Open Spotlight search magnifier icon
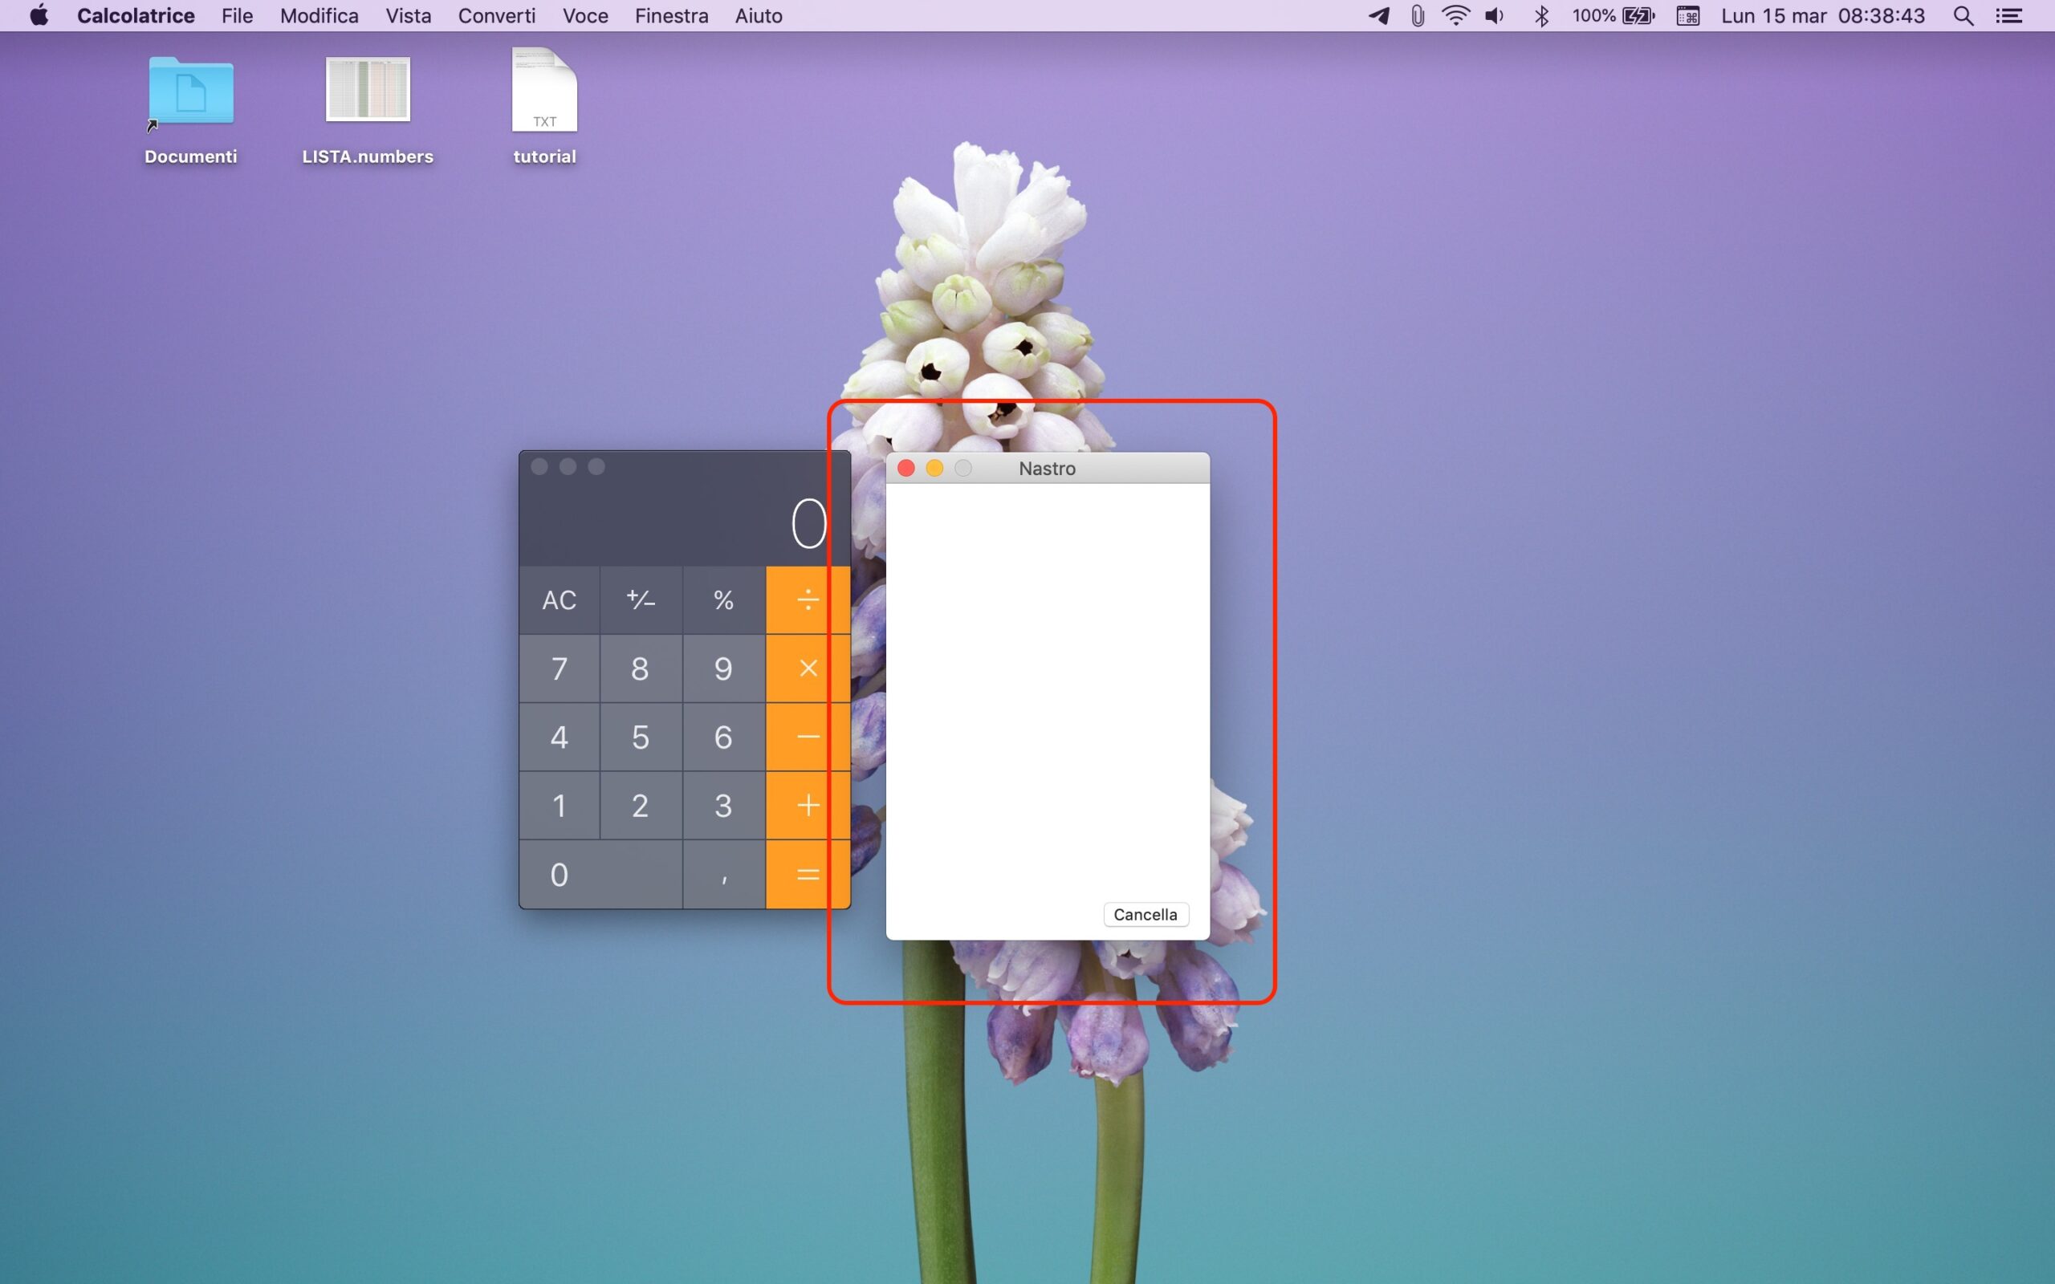2055x1284 pixels. [1963, 16]
